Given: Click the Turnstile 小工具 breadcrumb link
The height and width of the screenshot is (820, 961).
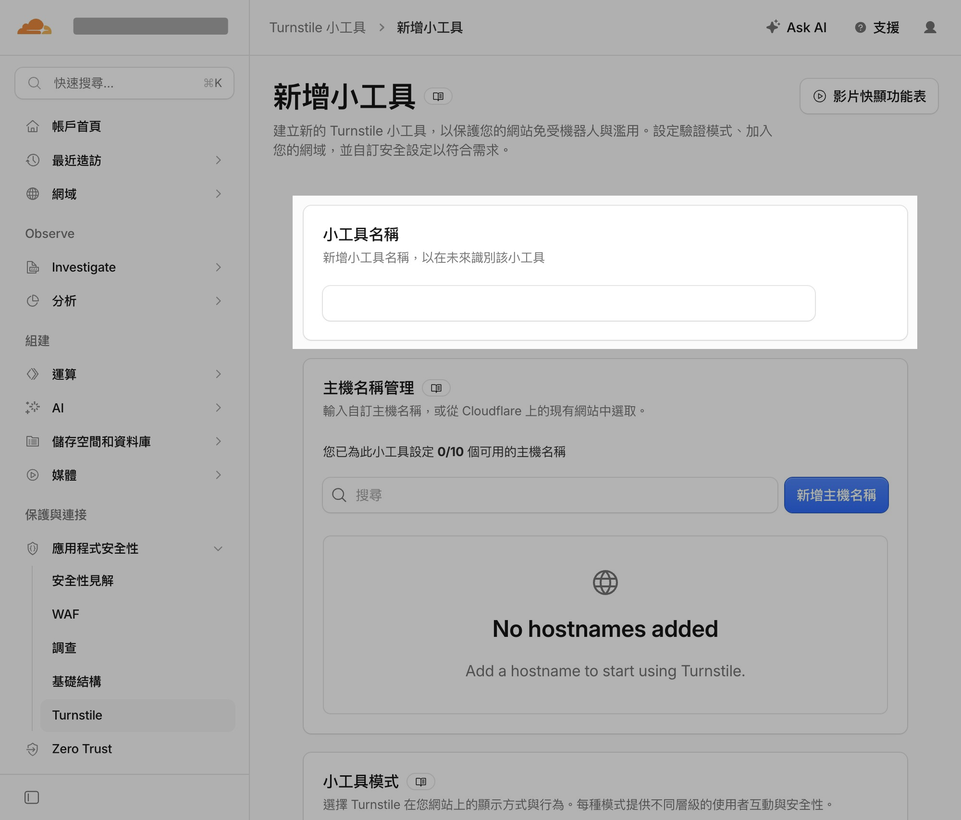Looking at the screenshot, I should [x=318, y=27].
